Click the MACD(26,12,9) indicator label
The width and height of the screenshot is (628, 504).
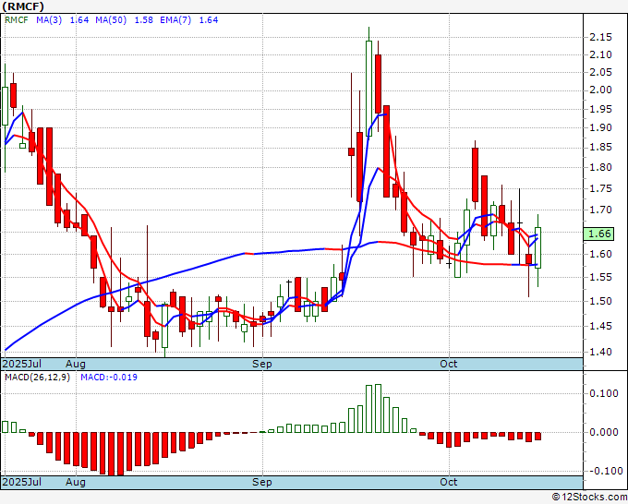coord(38,378)
